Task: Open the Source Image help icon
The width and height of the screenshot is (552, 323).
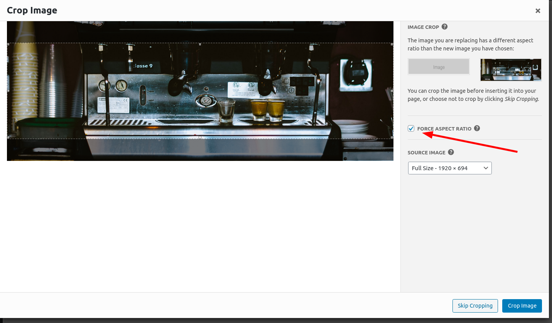Action: [451, 152]
